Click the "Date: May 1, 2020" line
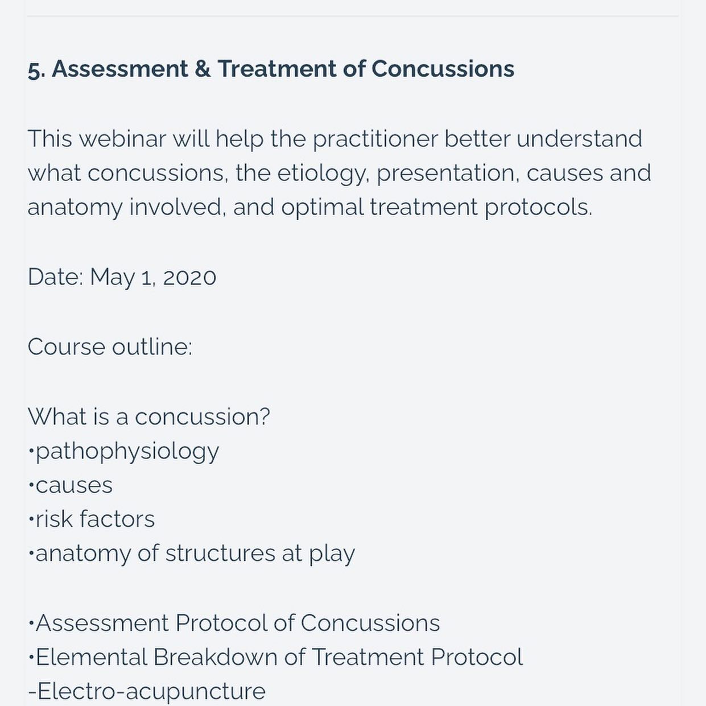The height and width of the screenshot is (706, 706). click(122, 278)
